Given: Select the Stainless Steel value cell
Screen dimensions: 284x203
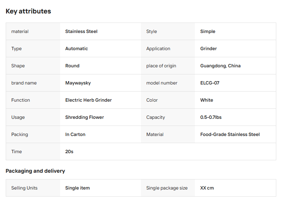Looking at the screenshot, I should pos(81,31).
